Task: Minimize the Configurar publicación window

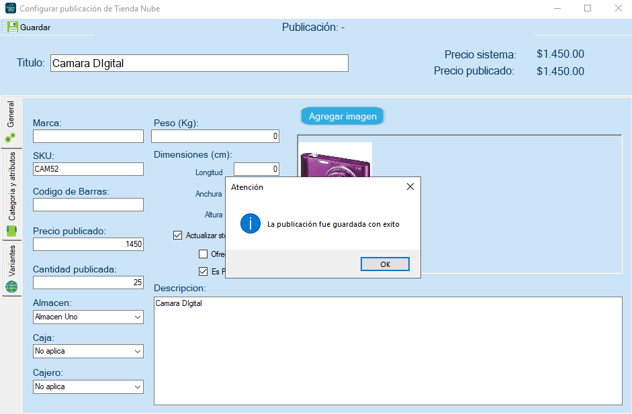Action: coord(557,9)
